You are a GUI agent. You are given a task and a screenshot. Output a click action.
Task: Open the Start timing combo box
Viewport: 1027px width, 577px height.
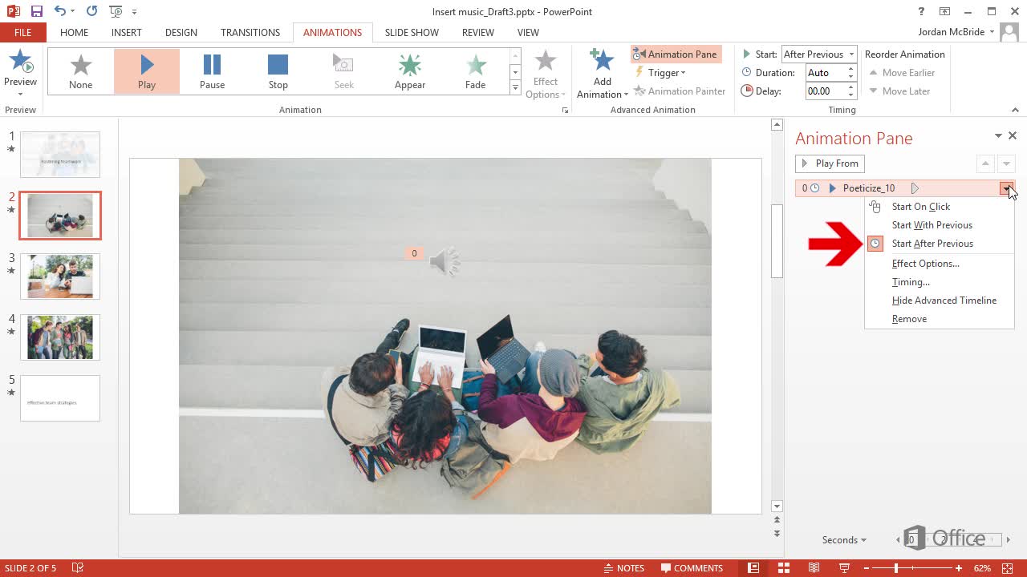point(818,54)
